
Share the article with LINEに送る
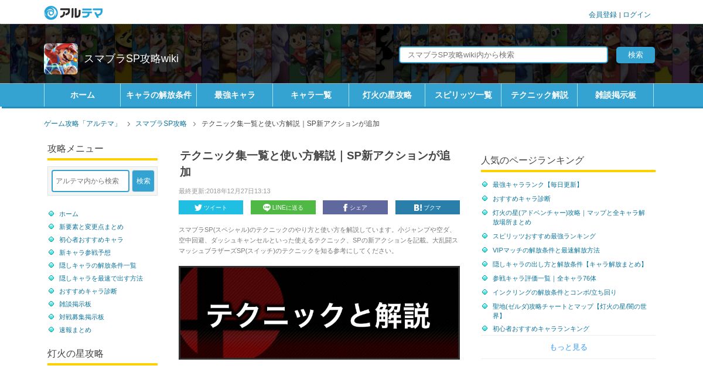[283, 207]
